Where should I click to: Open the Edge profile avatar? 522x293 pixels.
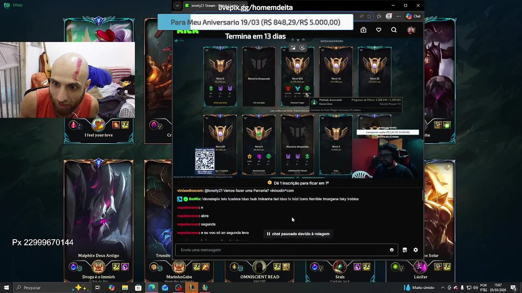coord(389,16)
